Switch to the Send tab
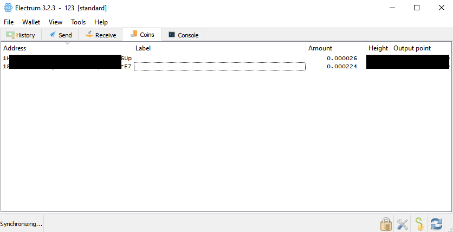Screen dimensions: 453x232 (x=60, y=35)
